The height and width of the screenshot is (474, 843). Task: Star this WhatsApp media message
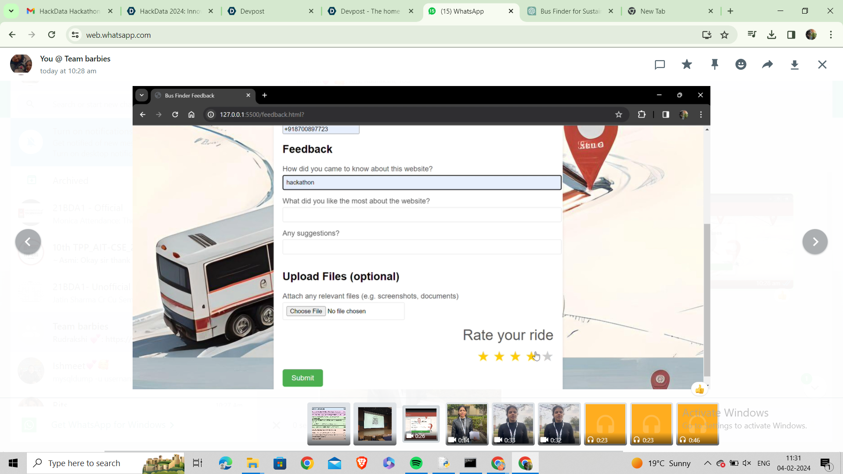[687, 65]
